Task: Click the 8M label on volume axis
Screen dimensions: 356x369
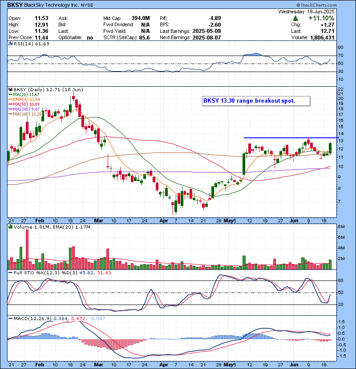Action: click(x=341, y=227)
